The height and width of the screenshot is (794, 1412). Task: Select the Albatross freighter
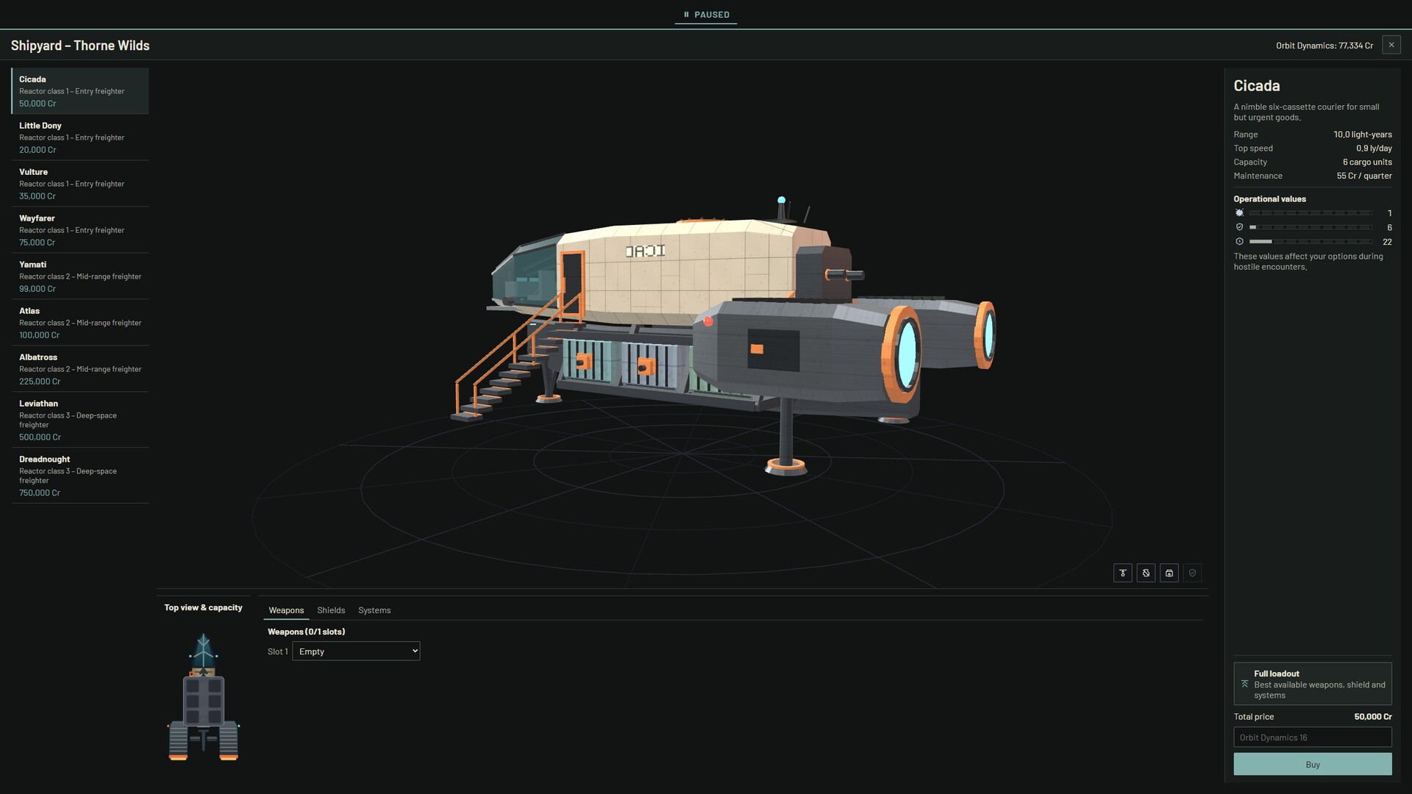[x=80, y=369]
